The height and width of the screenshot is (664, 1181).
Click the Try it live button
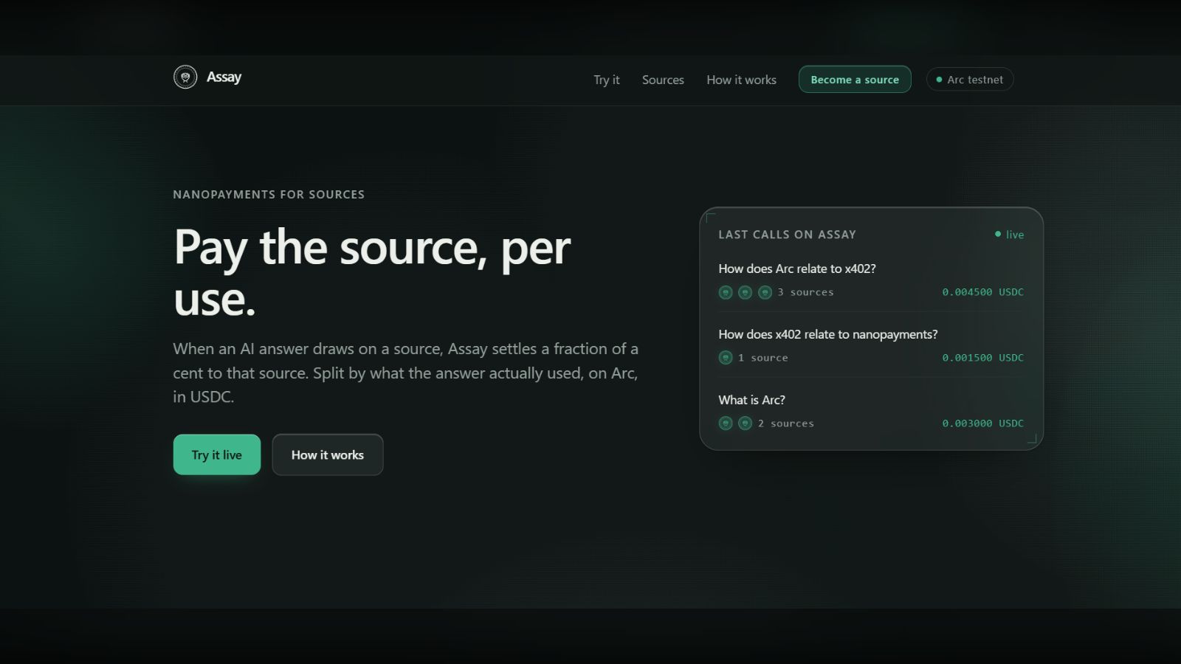[217, 454]
